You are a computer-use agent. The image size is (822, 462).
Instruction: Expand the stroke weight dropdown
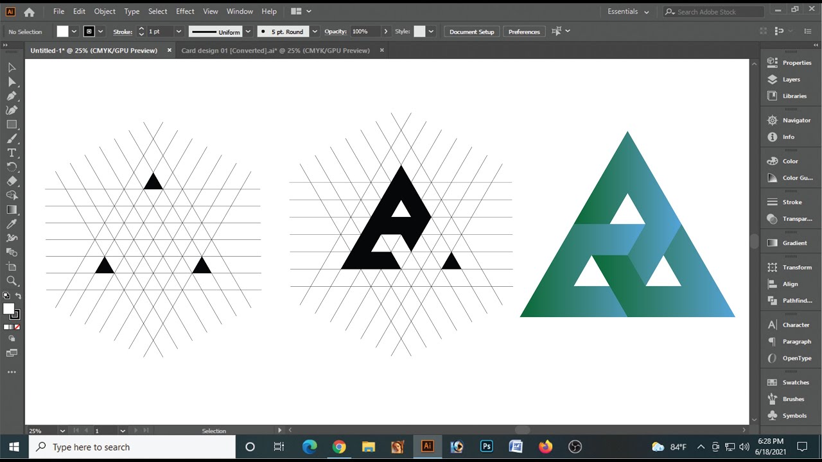pyautogui.click(x=179, y=31)
